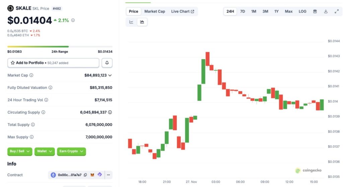Image resolution: width=343 pixels, height=187 pixels.
Task: Download the chart data
Action: click(326, 11)
